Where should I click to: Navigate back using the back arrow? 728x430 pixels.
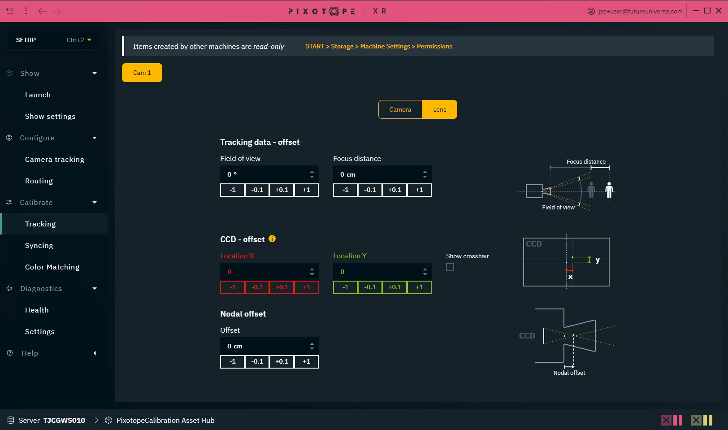tap(43, 11)
